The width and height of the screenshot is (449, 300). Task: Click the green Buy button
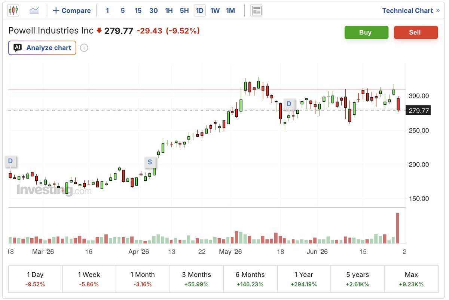366,32
